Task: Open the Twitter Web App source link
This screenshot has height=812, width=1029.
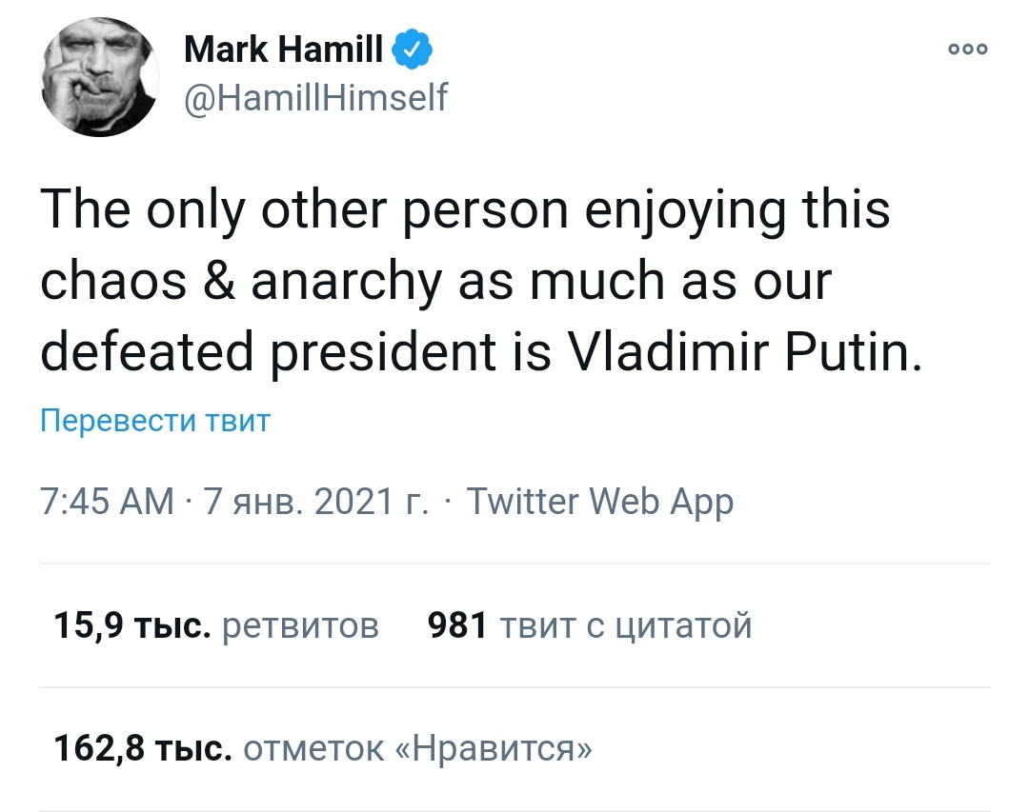Action: [x=600, y=502]
